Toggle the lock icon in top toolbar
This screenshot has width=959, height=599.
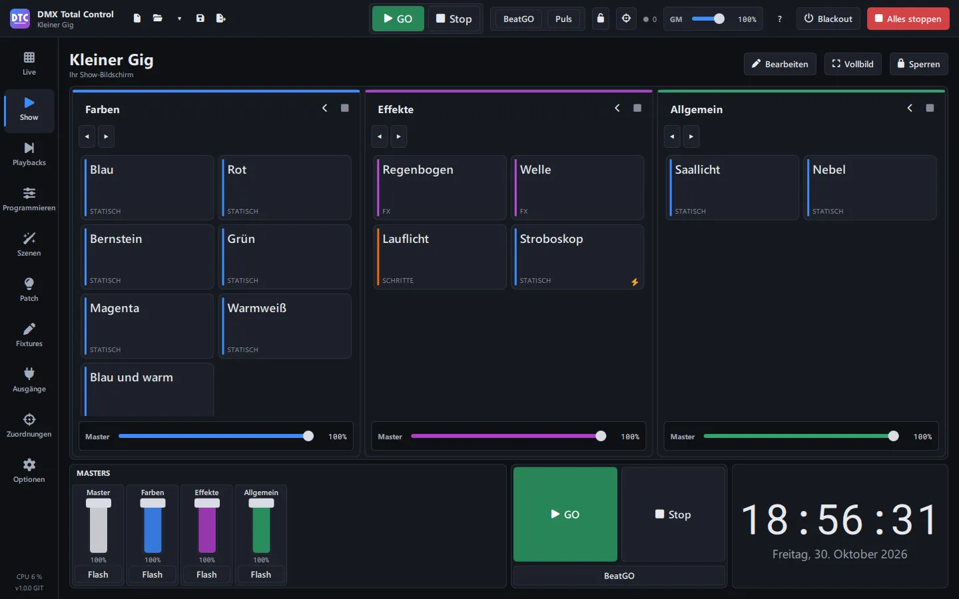[601, 19]
